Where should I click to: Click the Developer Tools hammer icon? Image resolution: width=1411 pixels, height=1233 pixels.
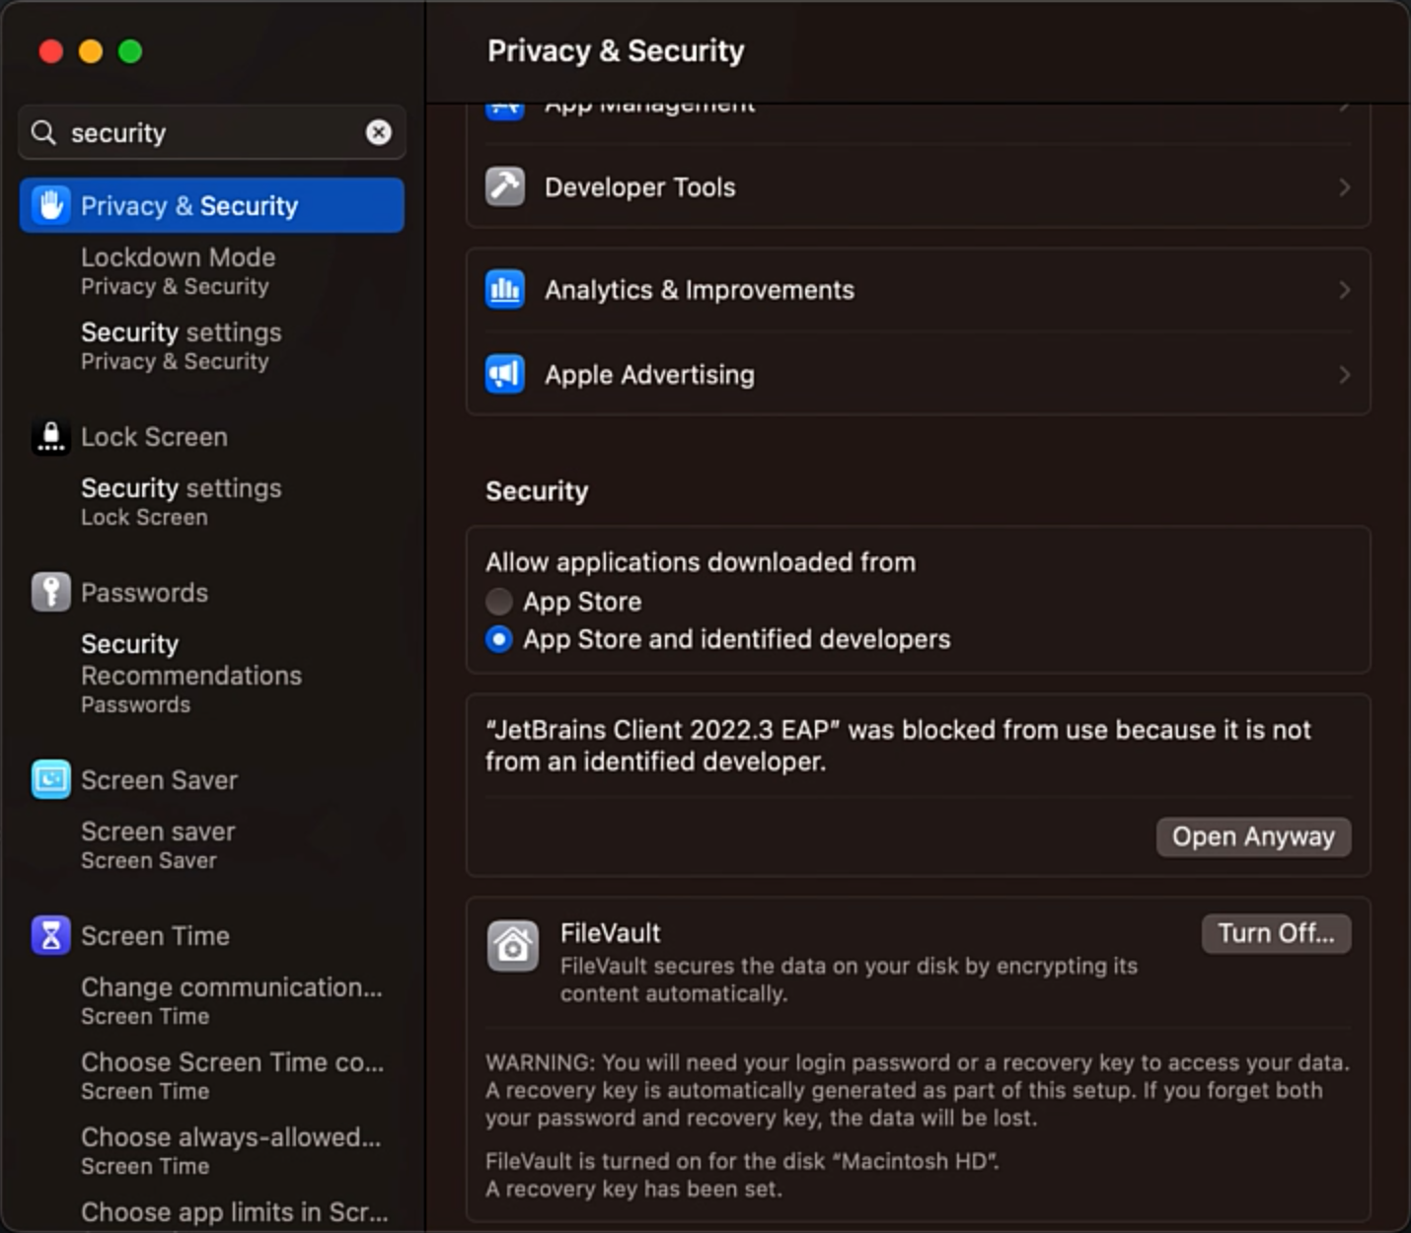click(505, 186)
